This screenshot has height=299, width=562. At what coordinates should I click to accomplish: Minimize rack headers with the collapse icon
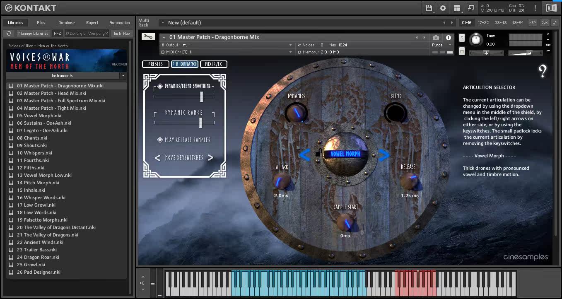coord(555,23)
